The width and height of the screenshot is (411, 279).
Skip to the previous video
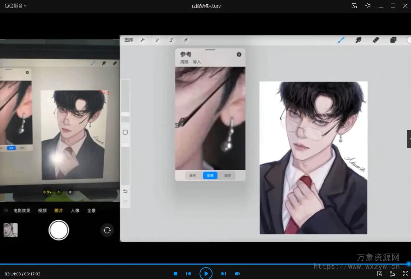188,274
